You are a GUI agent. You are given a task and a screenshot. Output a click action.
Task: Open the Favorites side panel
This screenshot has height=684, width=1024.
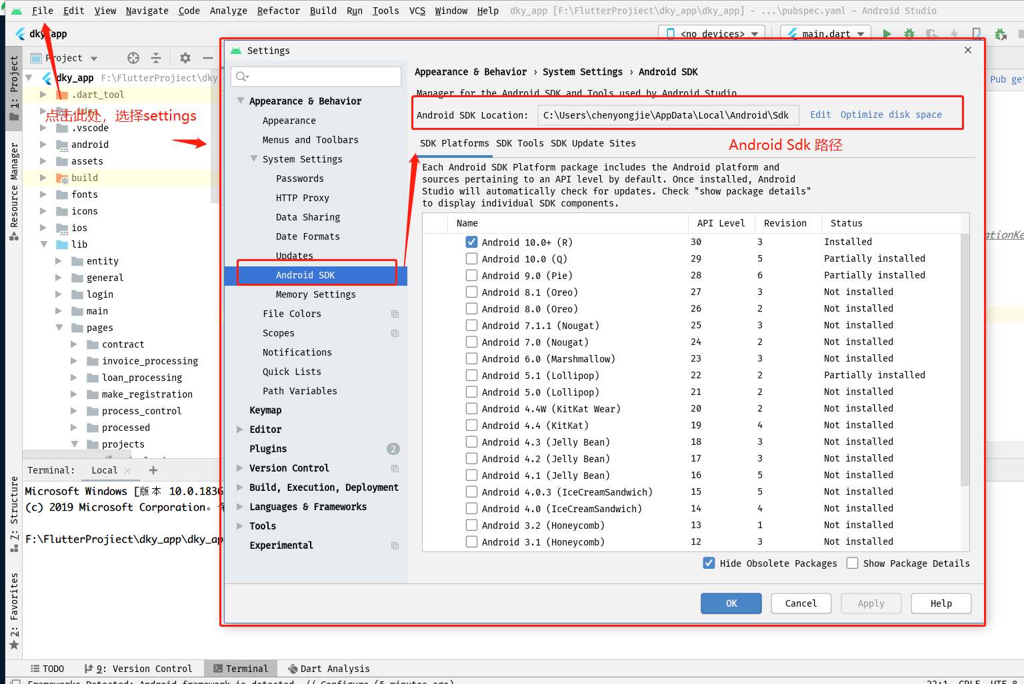14,611
